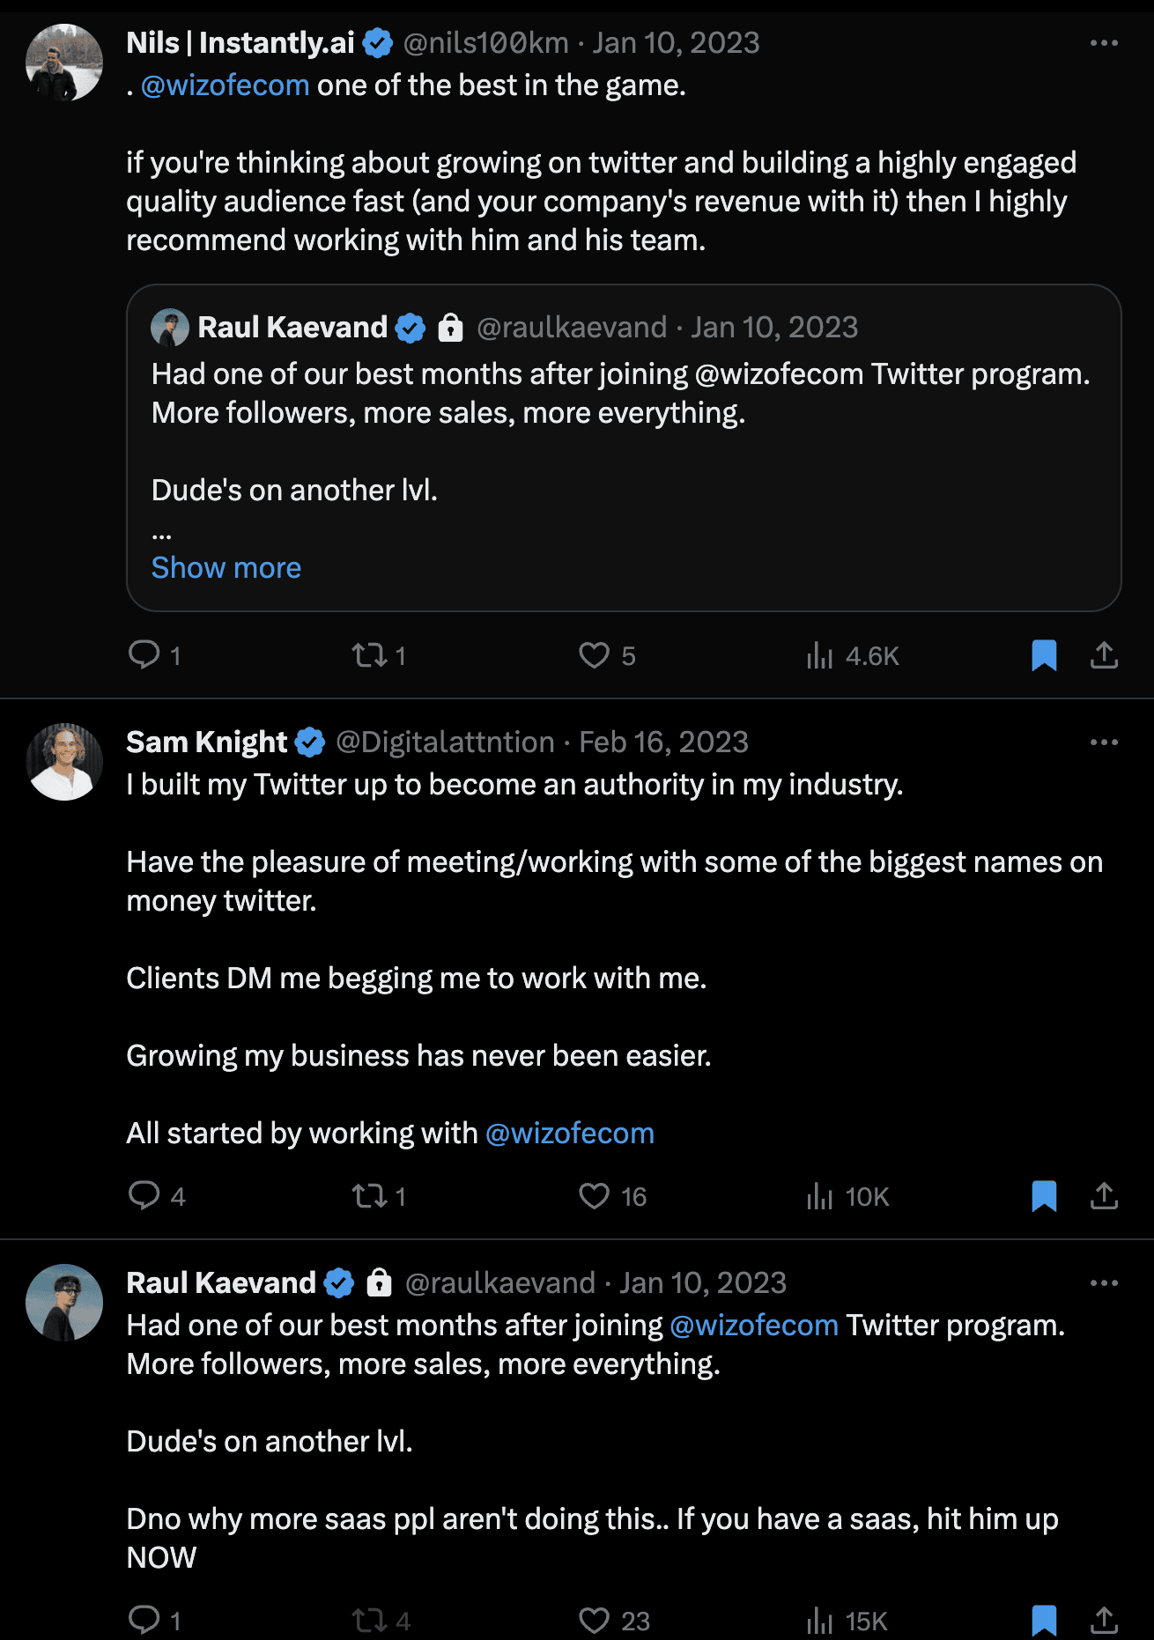The height and width of the screenshot is (1640, 1154).
Task: Open more options on Nils's tweet
Action: tap(1104, 43)
